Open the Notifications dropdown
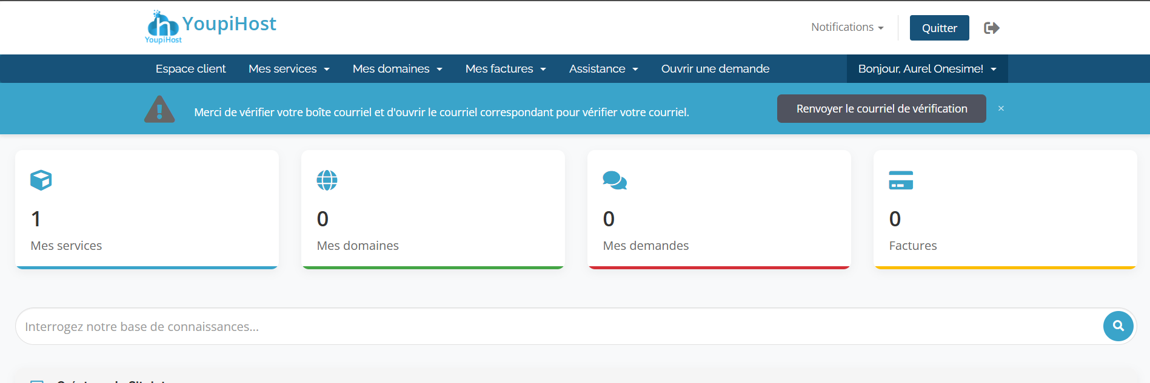Screen dimensions: 1150x383 [847, 27]
